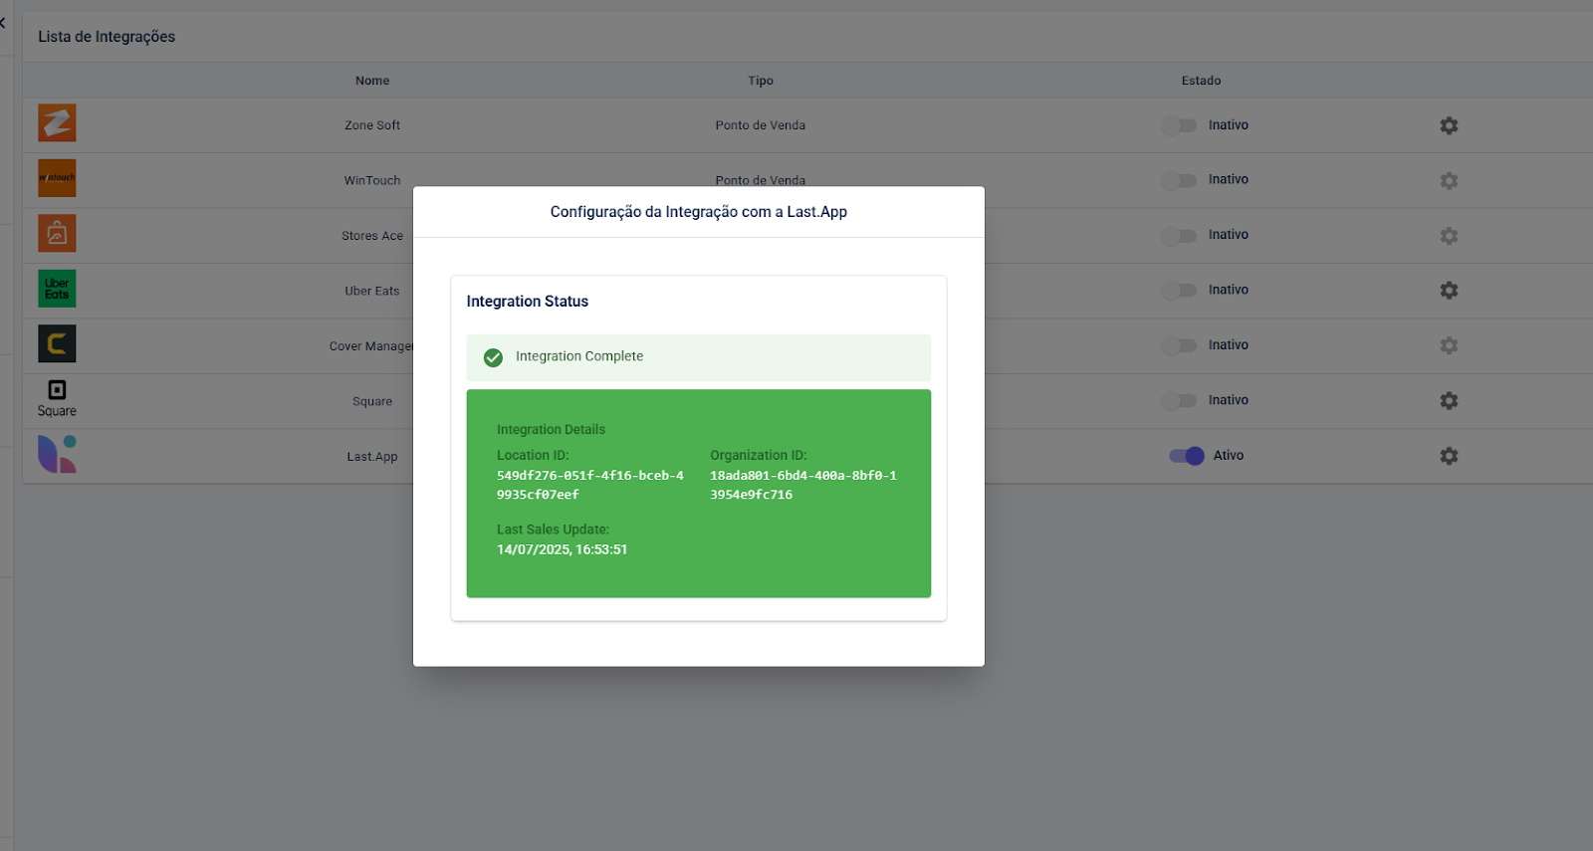
Task: Click the Square logo in the list
Action: pos(57,398)
